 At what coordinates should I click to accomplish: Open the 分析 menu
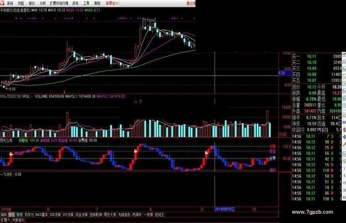coord(43,3)
